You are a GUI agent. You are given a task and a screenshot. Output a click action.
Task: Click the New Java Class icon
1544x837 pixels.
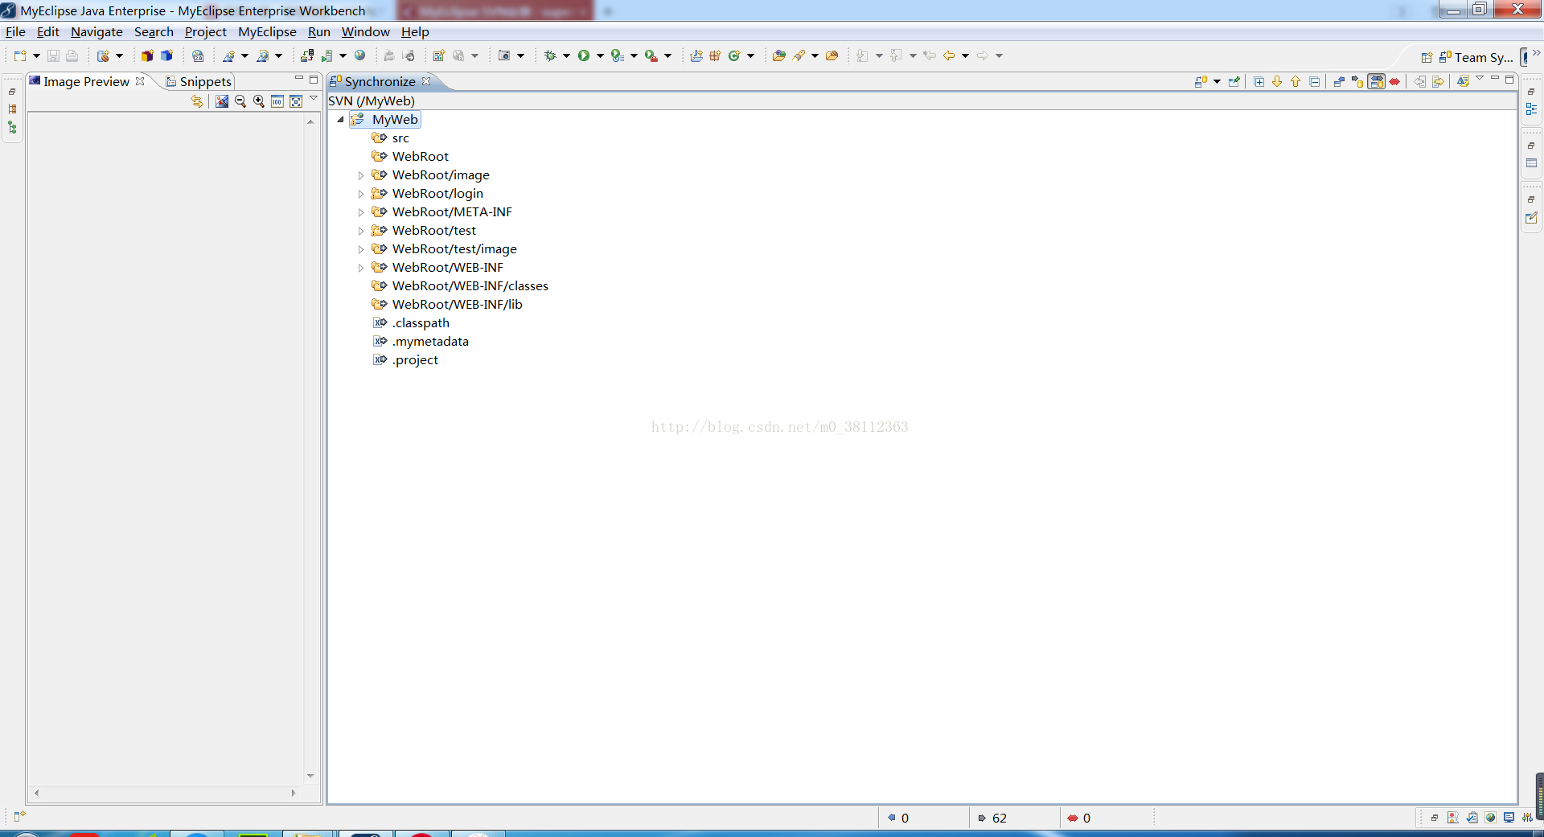tap(733, 55)
